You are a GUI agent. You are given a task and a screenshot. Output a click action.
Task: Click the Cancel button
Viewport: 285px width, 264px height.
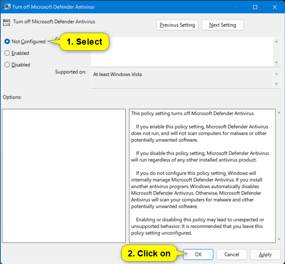coord(232,255)
